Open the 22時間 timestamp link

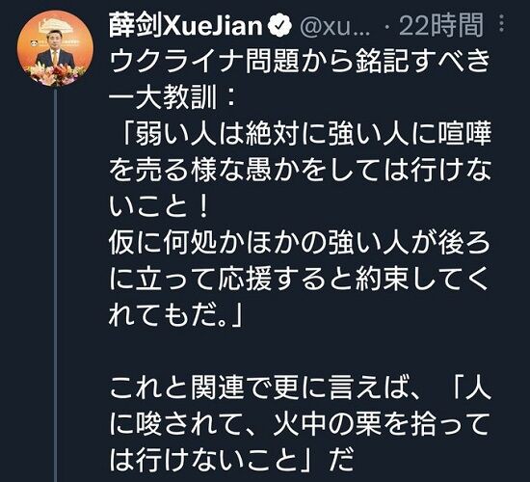(440, 26)
